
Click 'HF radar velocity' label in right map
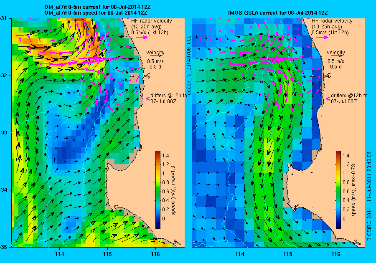[332, 21]
